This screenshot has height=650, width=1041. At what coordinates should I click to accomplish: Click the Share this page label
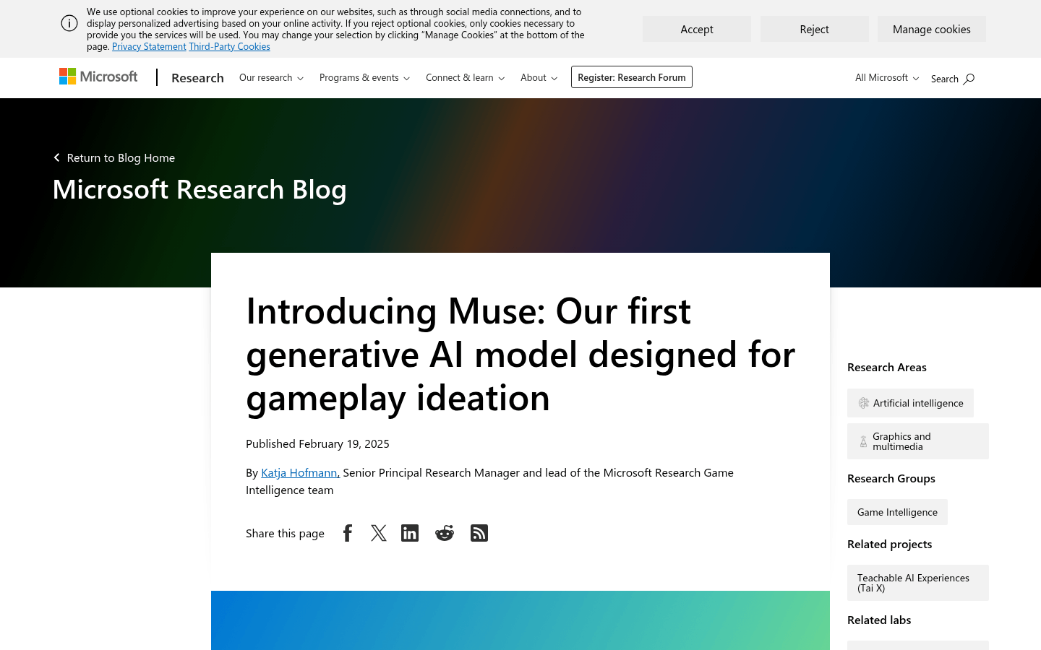click(x=285, y=533)
